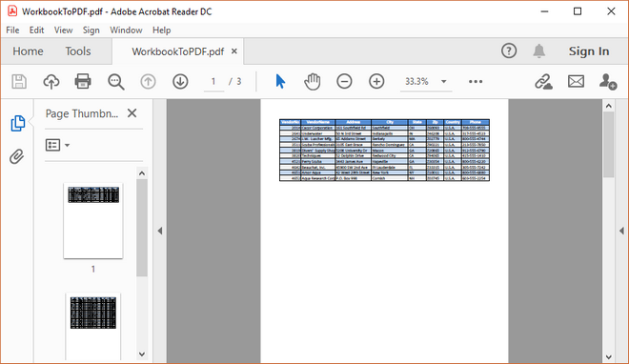Click the Adobe Acrobat app icon in title bar

pyautogui.click(x=12, y=11)
